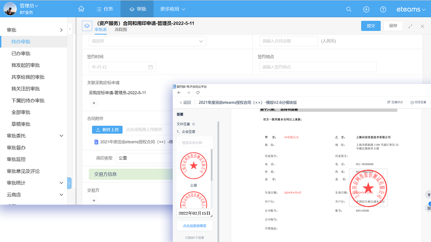Click 返回 in the signing window

point(185,103)
